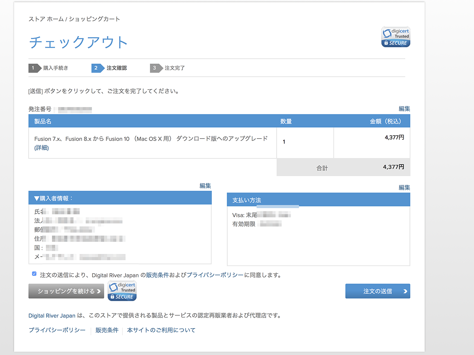
Task: Open the ストア ホーム breadcrumb link
Action: click(46, 19)
